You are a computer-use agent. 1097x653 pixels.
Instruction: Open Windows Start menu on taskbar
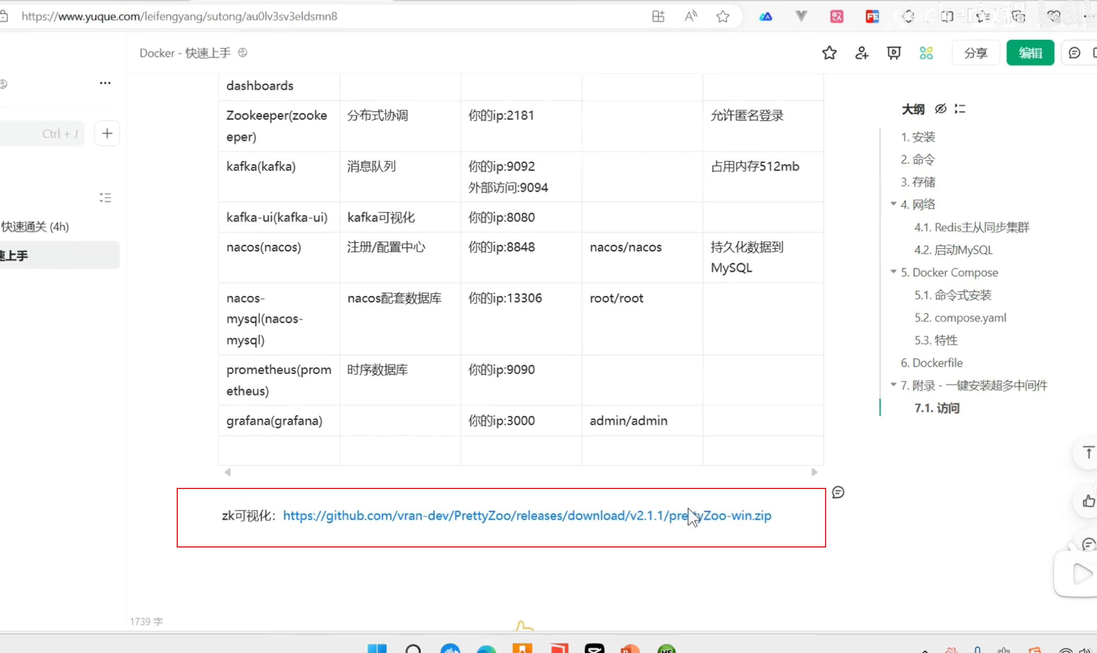point(376,648)
